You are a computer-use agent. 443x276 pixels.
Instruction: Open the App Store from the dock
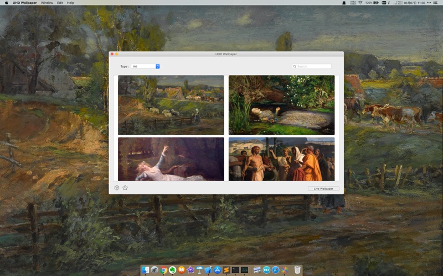pos(218,270)
